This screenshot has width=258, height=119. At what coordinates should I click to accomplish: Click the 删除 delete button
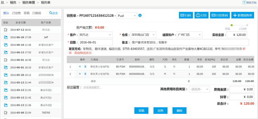point(180,111)
